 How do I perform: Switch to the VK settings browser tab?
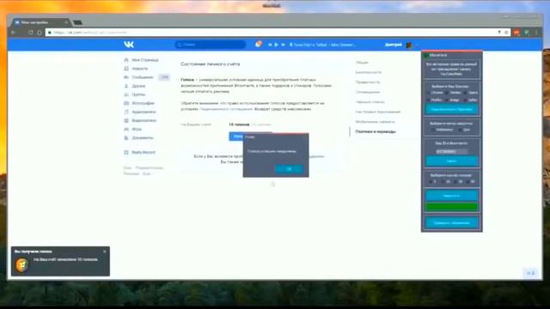tap(40, 22)
